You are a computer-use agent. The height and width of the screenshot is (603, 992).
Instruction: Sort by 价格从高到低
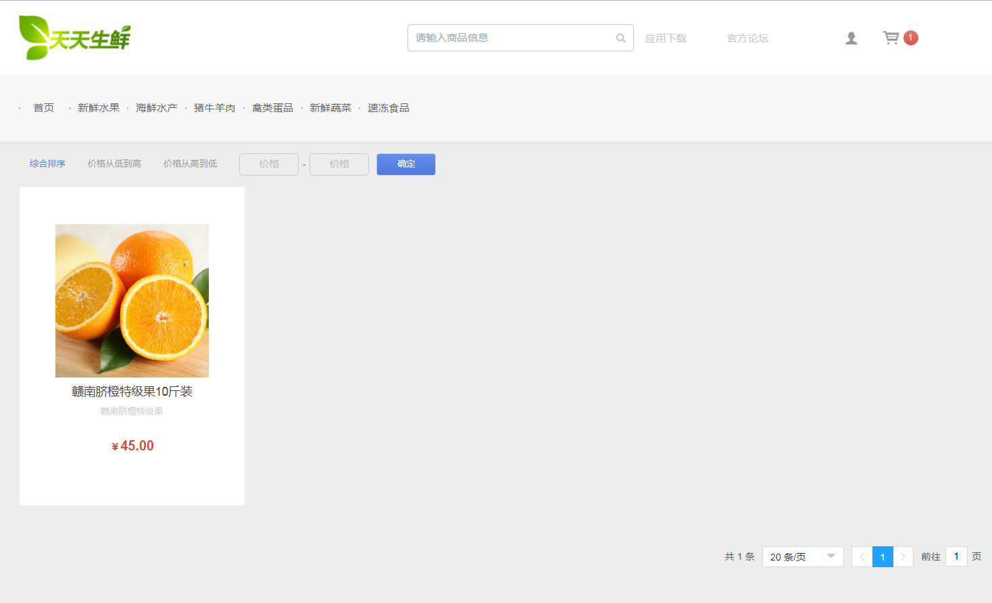pos(191,163)
